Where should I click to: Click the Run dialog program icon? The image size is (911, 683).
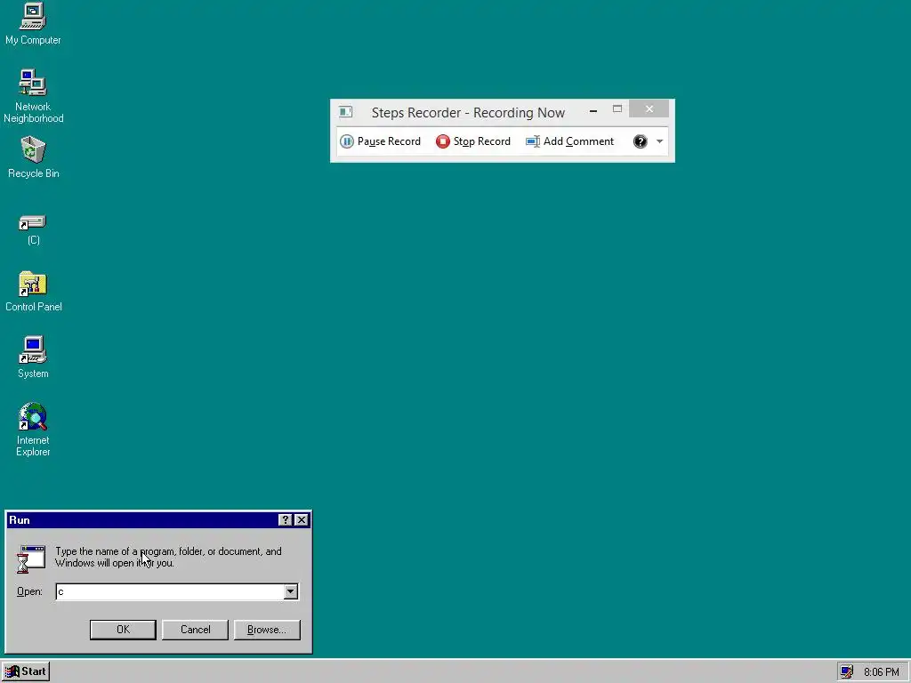point(31,558)
